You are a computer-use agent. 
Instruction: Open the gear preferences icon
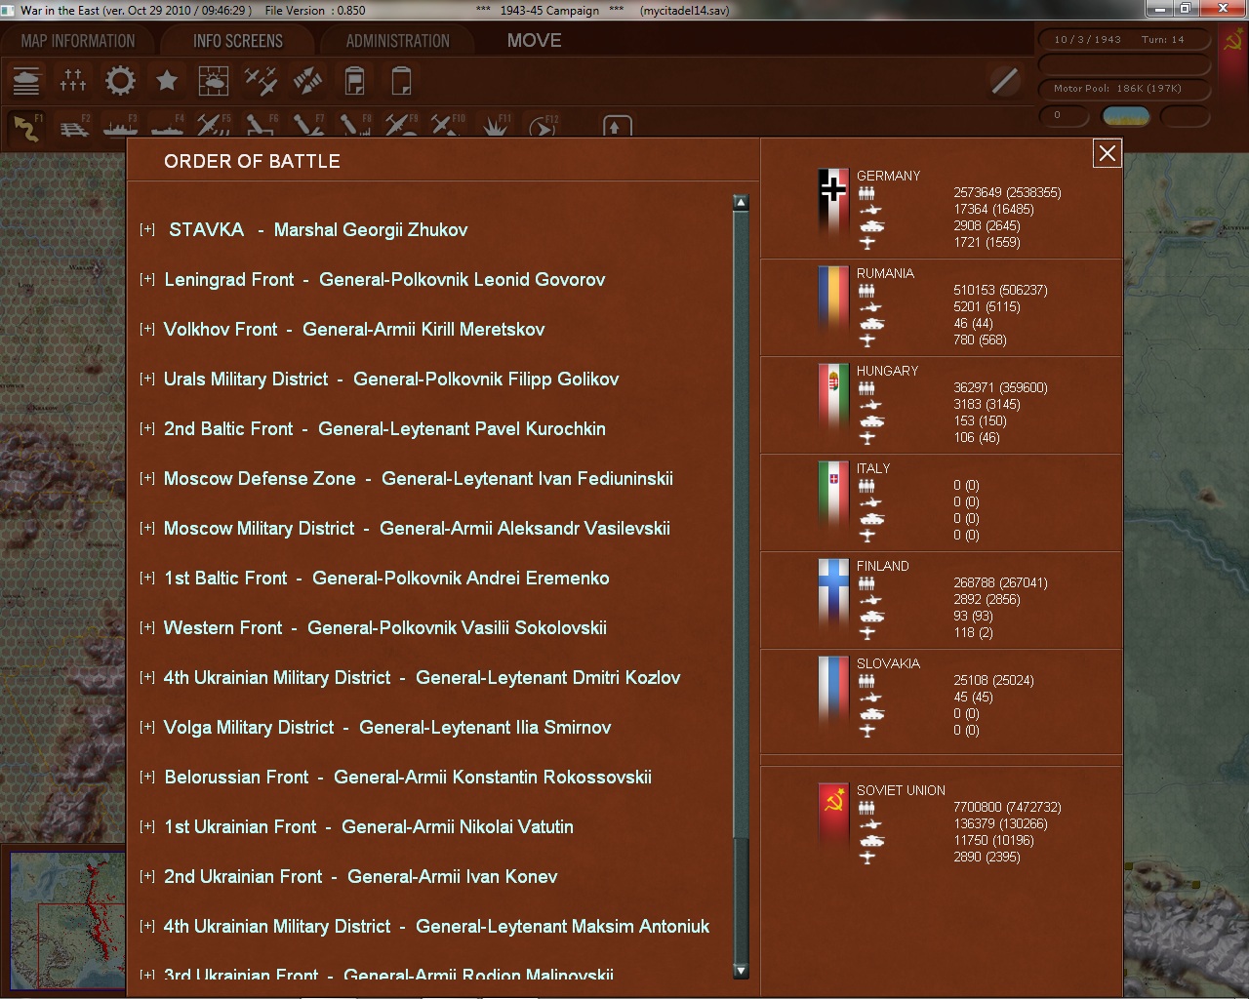[x=120, y=81]
